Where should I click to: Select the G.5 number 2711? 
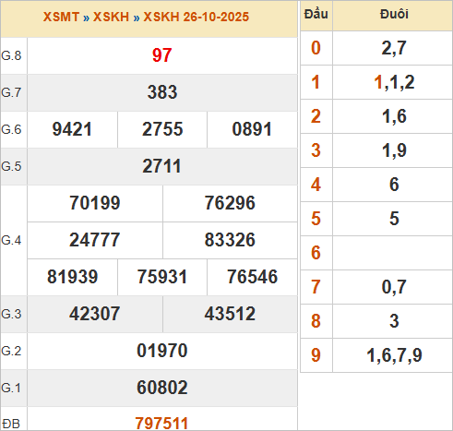tap(161, 166)
